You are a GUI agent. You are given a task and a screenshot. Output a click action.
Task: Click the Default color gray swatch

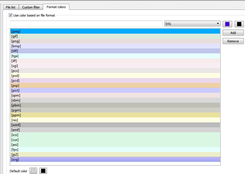pyautogui.click(x=33, y=171)
